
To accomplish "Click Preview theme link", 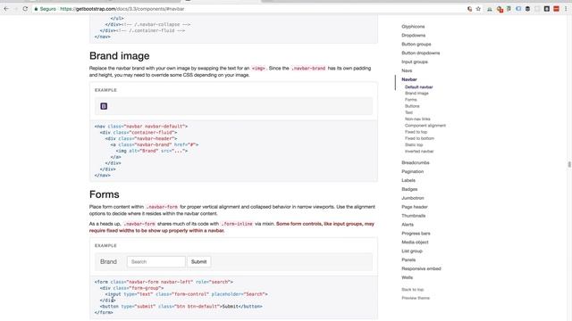I will pyautogui.click(x=416, y=298).
